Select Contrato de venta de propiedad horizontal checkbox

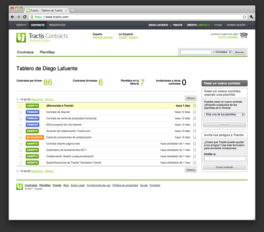[194, 118]
